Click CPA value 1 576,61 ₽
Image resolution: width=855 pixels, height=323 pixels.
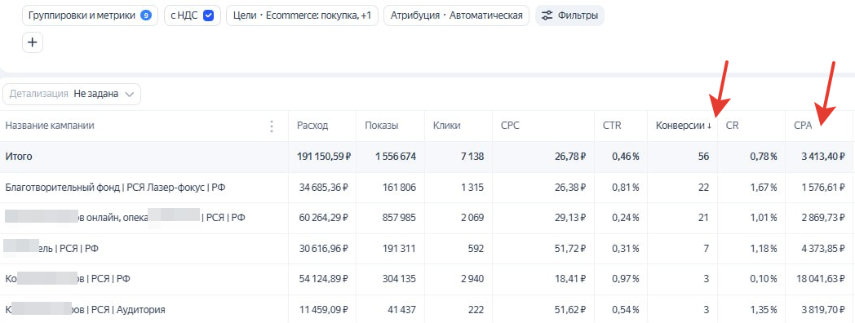pos(823,188)
